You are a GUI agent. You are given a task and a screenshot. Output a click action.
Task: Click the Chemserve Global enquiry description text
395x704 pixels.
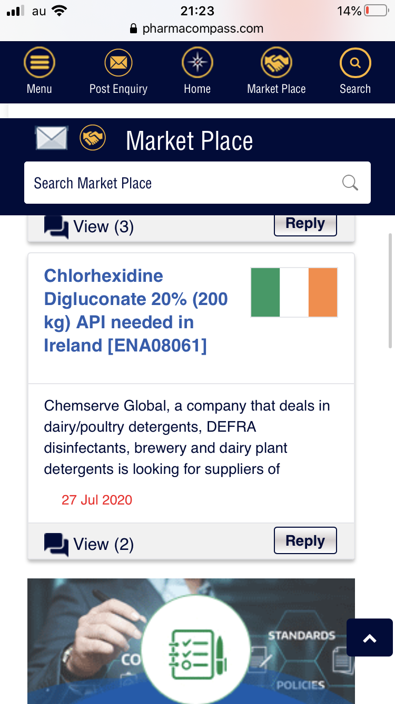[x=187, y=437]
